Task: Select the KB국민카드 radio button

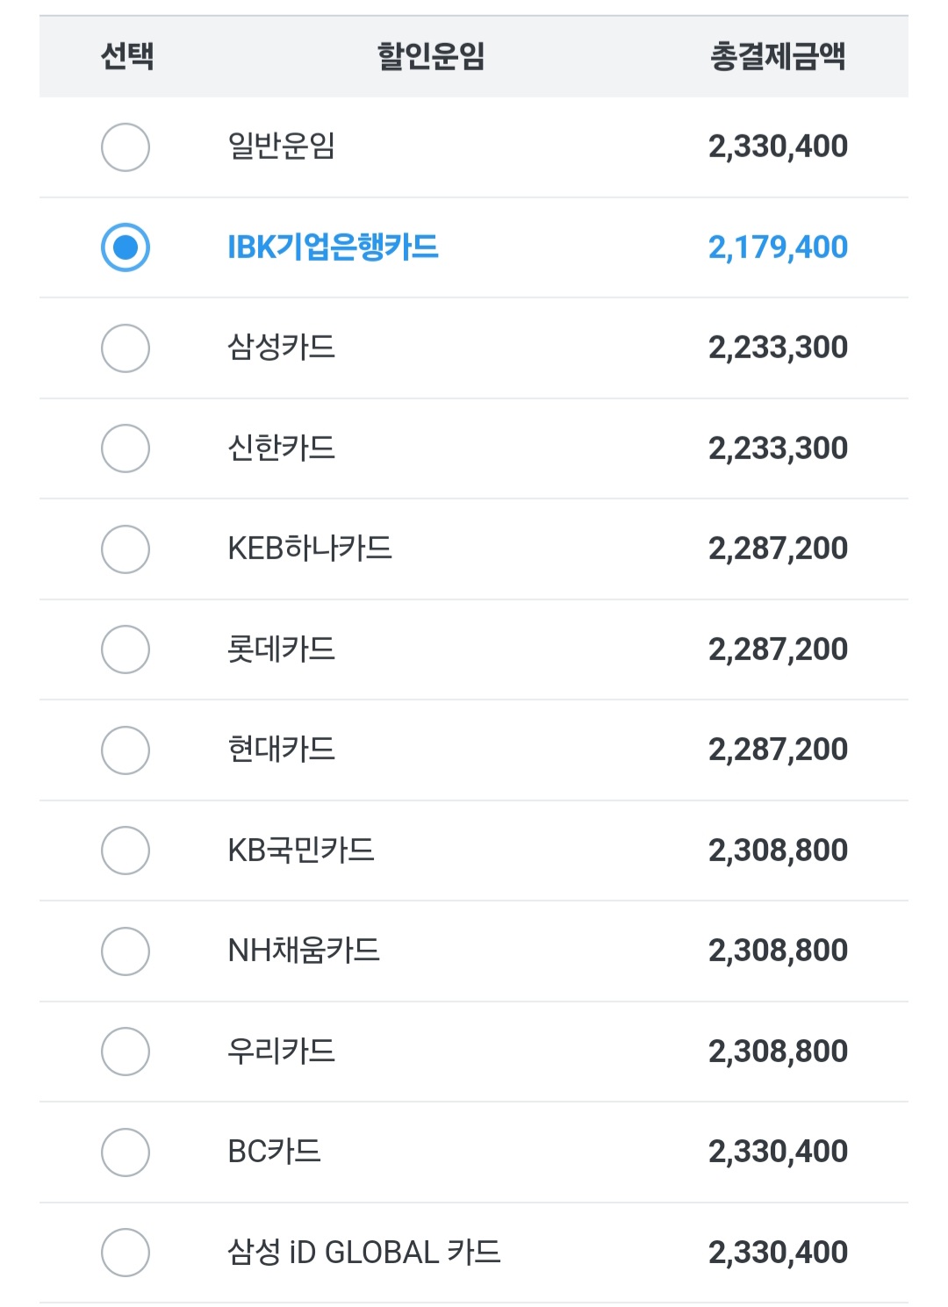Action: click(126, 851)
